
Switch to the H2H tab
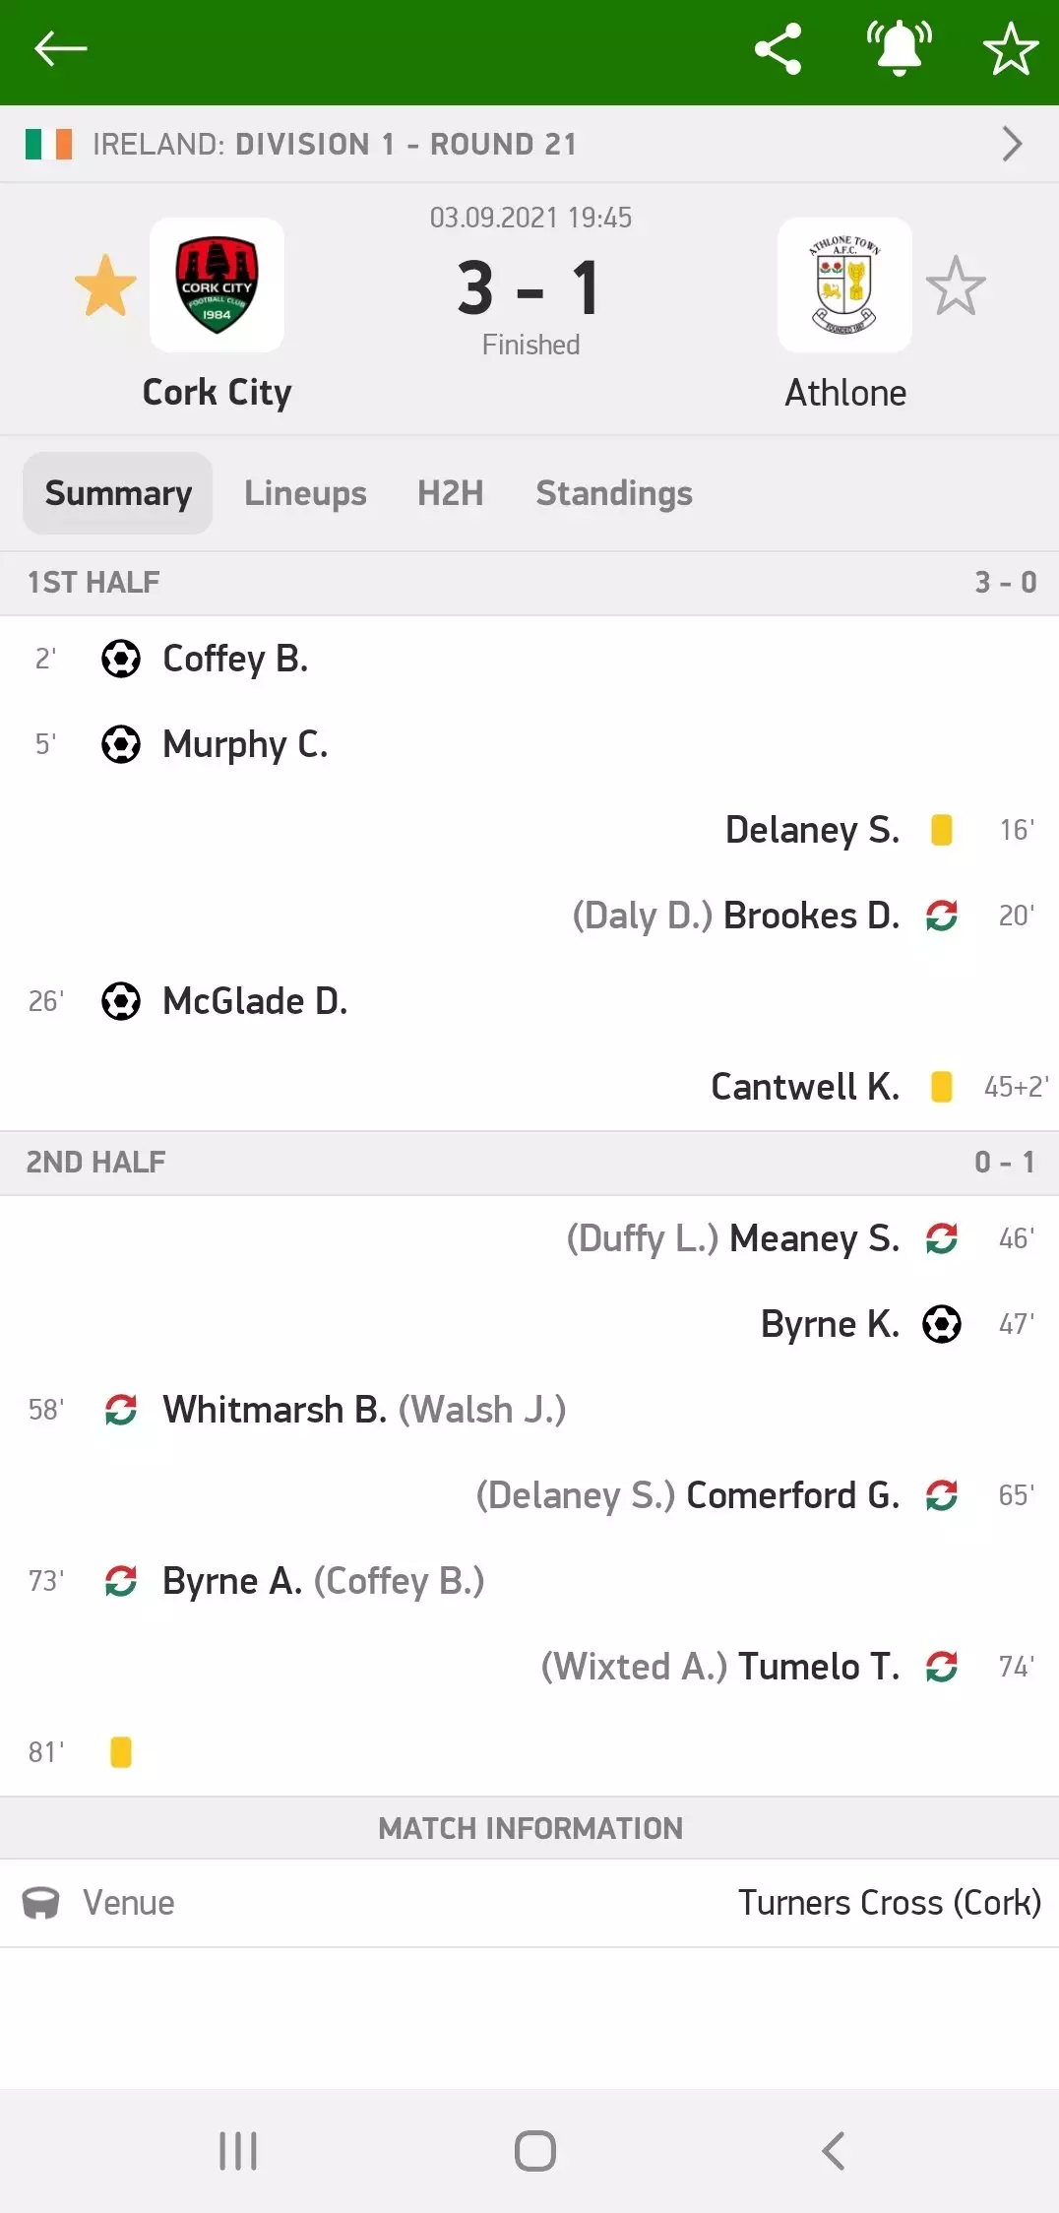451,493
